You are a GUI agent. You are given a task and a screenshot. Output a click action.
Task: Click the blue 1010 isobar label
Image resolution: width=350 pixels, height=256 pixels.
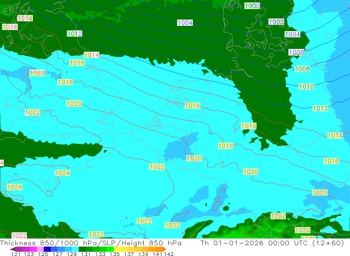[x=307, y=87]
